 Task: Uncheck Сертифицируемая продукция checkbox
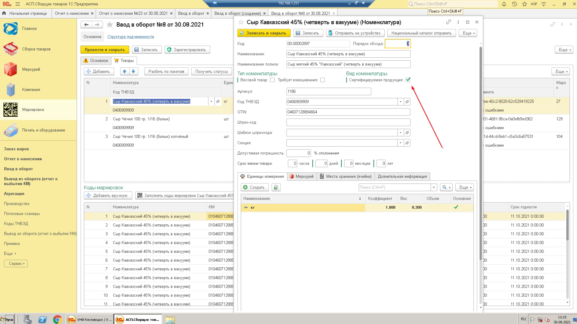(x=408, y=80)
